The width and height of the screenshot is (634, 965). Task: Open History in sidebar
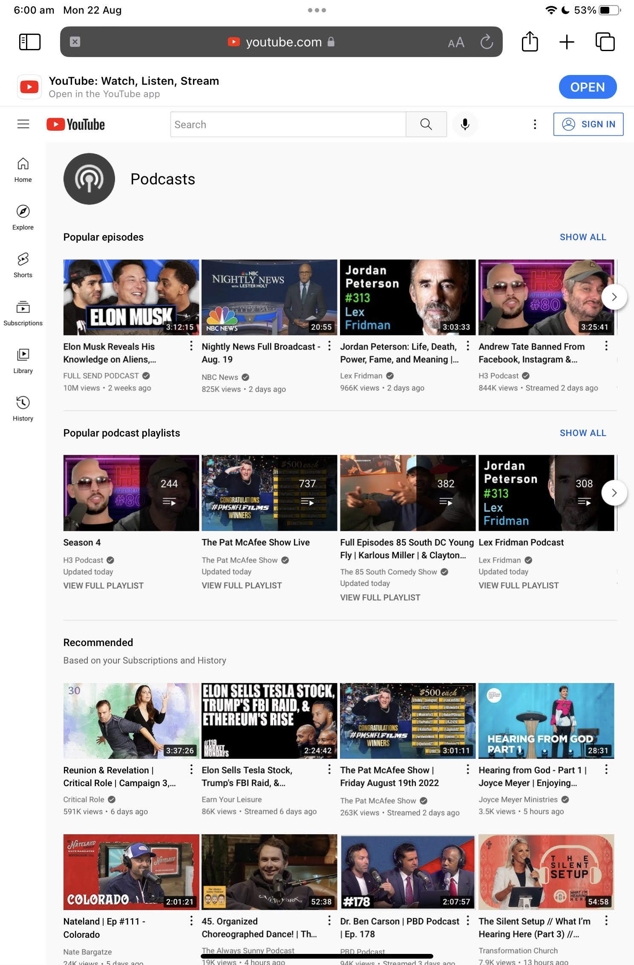(23, 408)
